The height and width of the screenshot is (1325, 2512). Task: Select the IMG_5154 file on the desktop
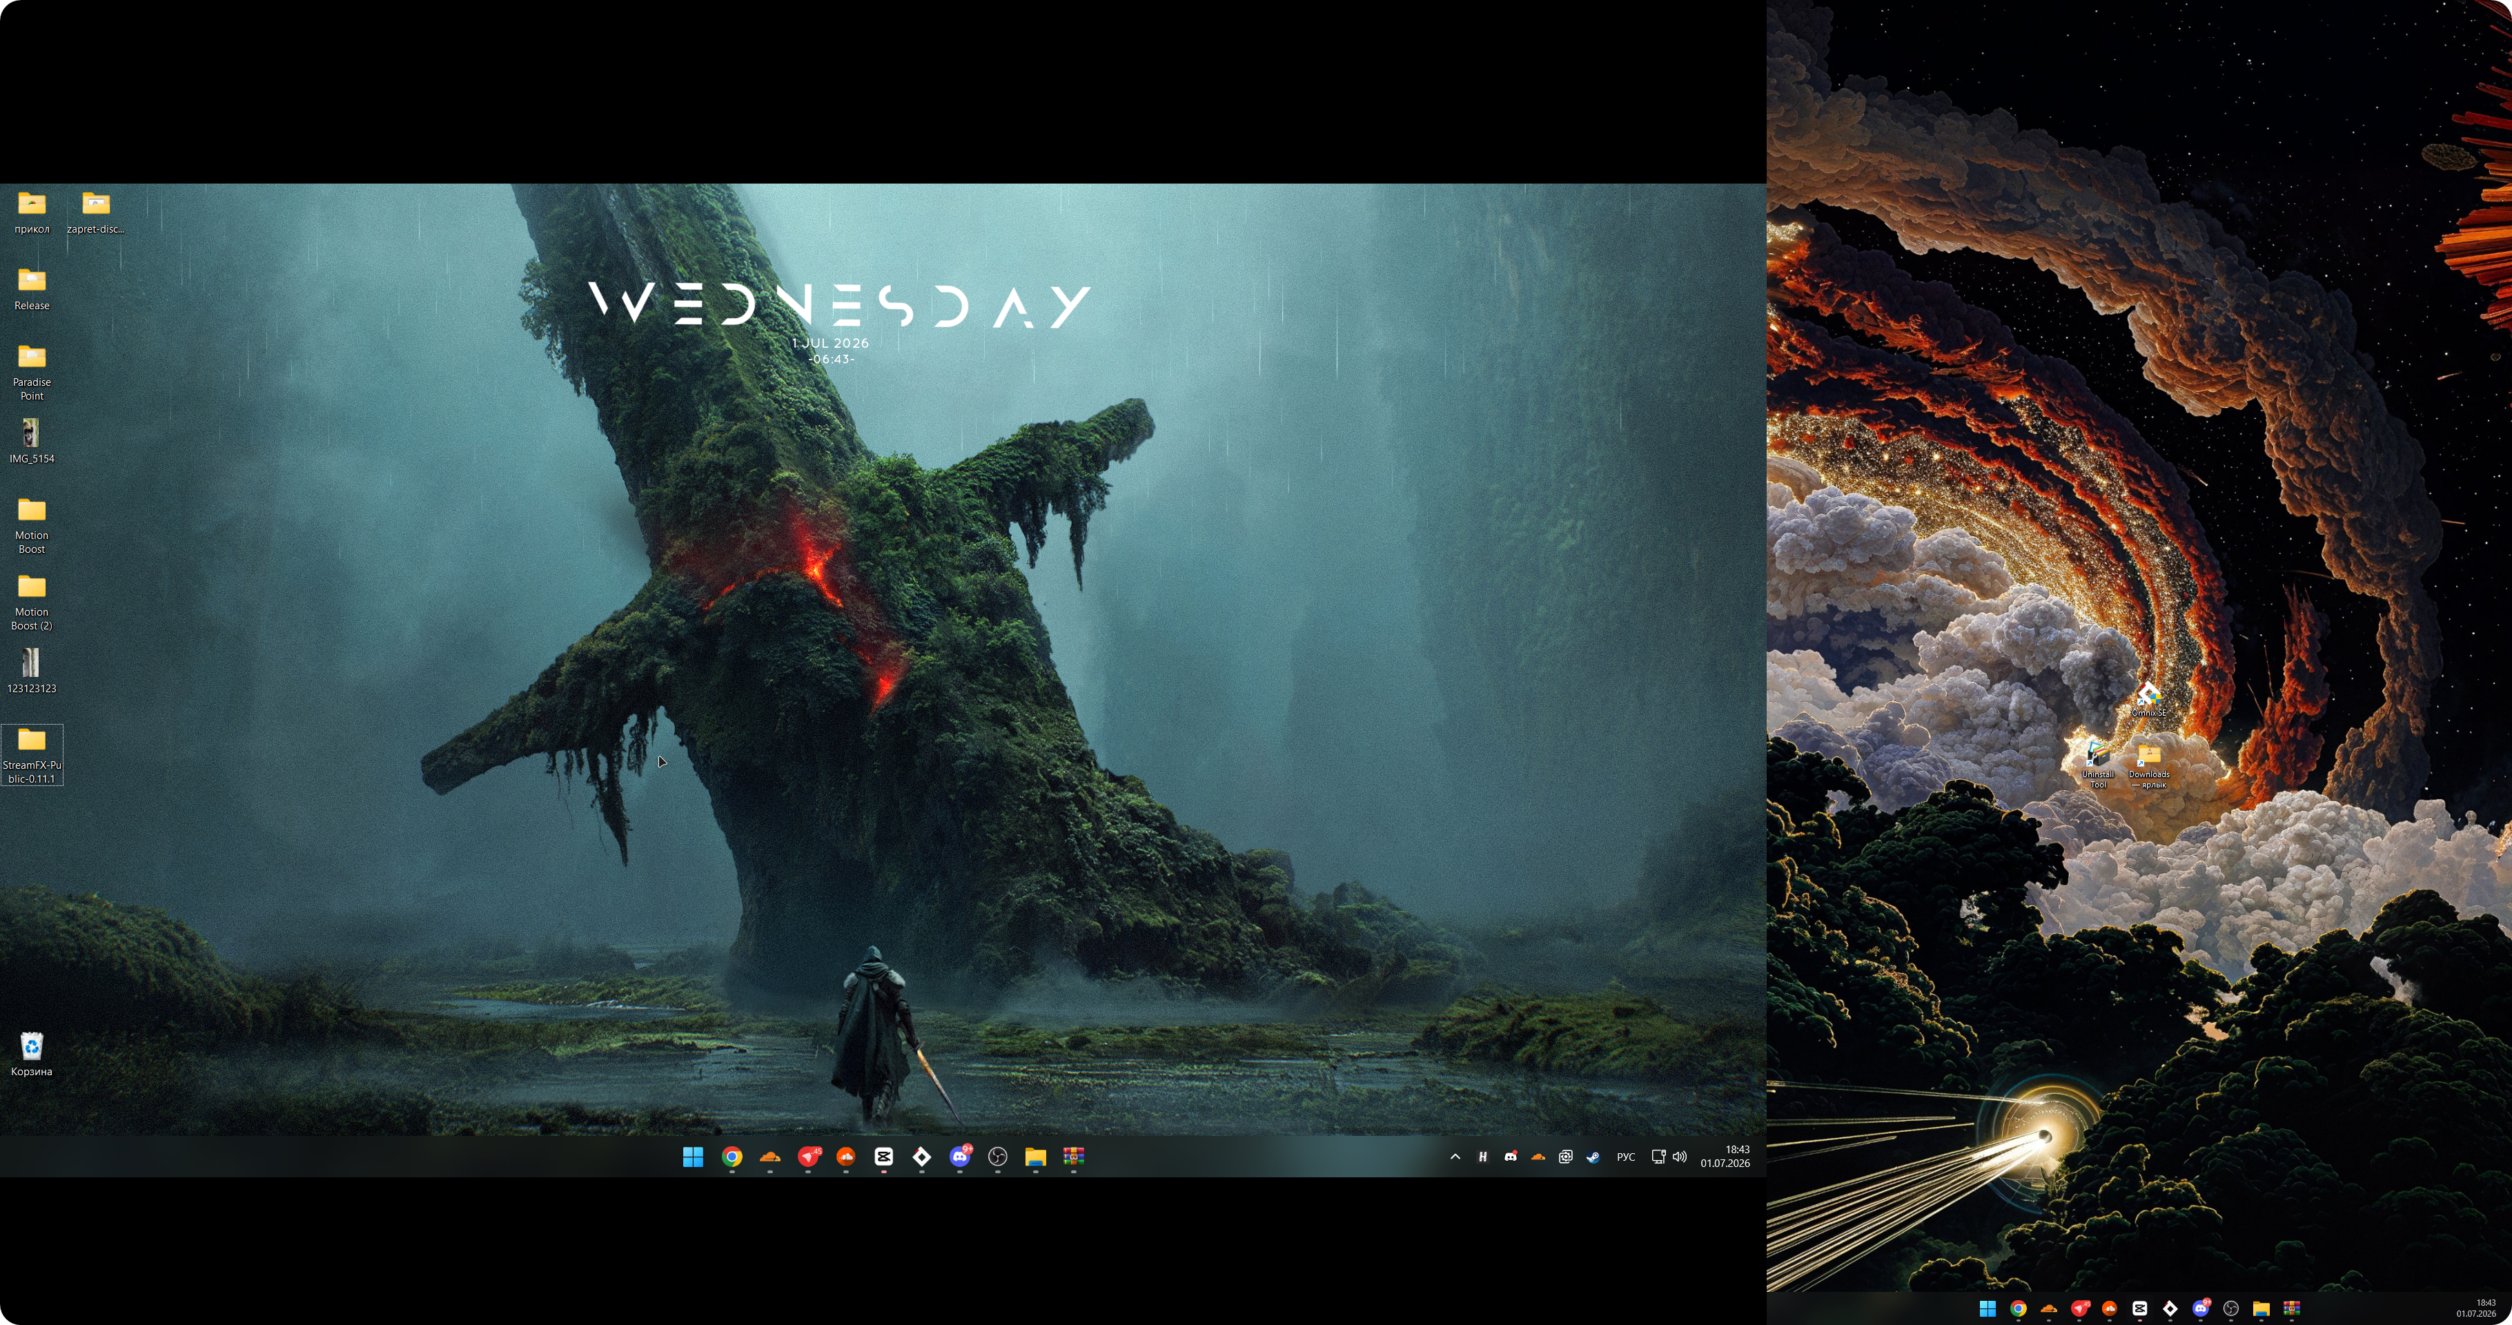click(x=32, y=442)
